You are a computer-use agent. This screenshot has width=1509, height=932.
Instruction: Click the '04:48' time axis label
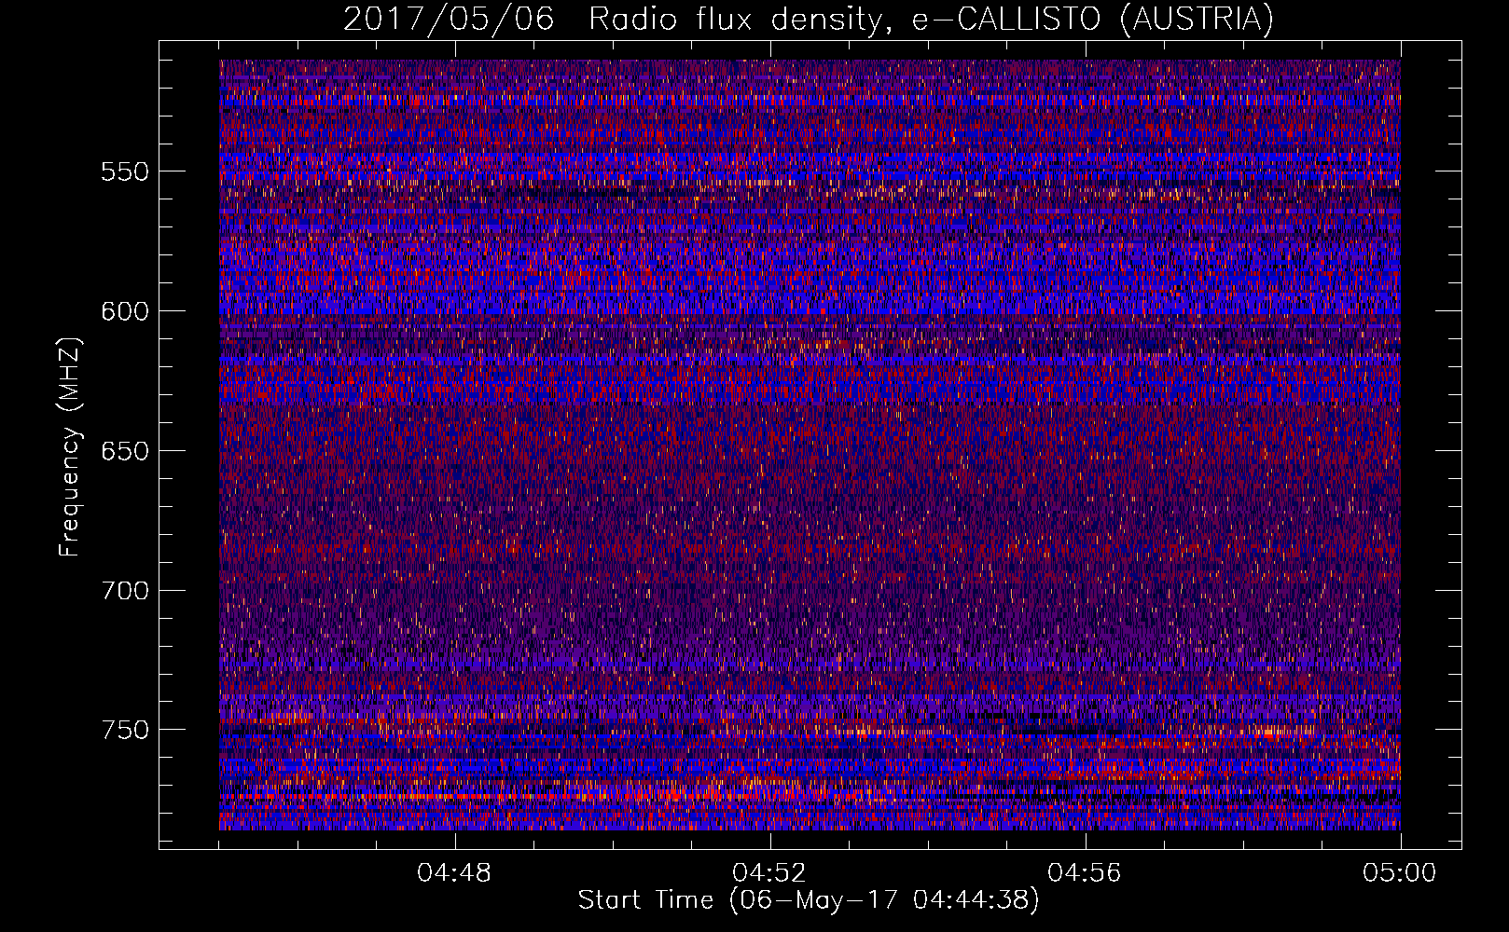[454, 873]
